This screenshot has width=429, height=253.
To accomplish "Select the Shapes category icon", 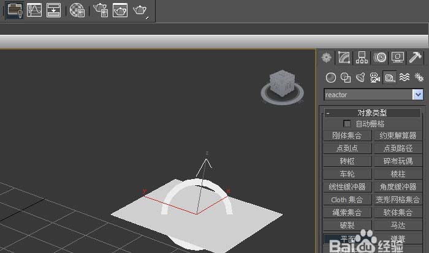I will tap(346, 78).
